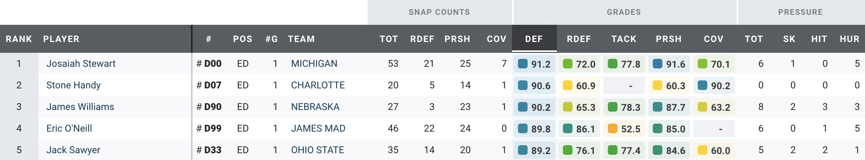
Task: Sort table by the RANK column
Action: click(19, 39)
